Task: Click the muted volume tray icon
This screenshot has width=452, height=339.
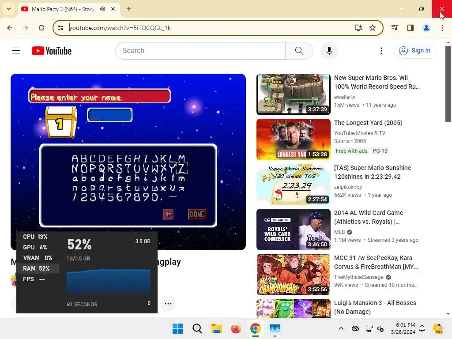Action: point(380,328)
